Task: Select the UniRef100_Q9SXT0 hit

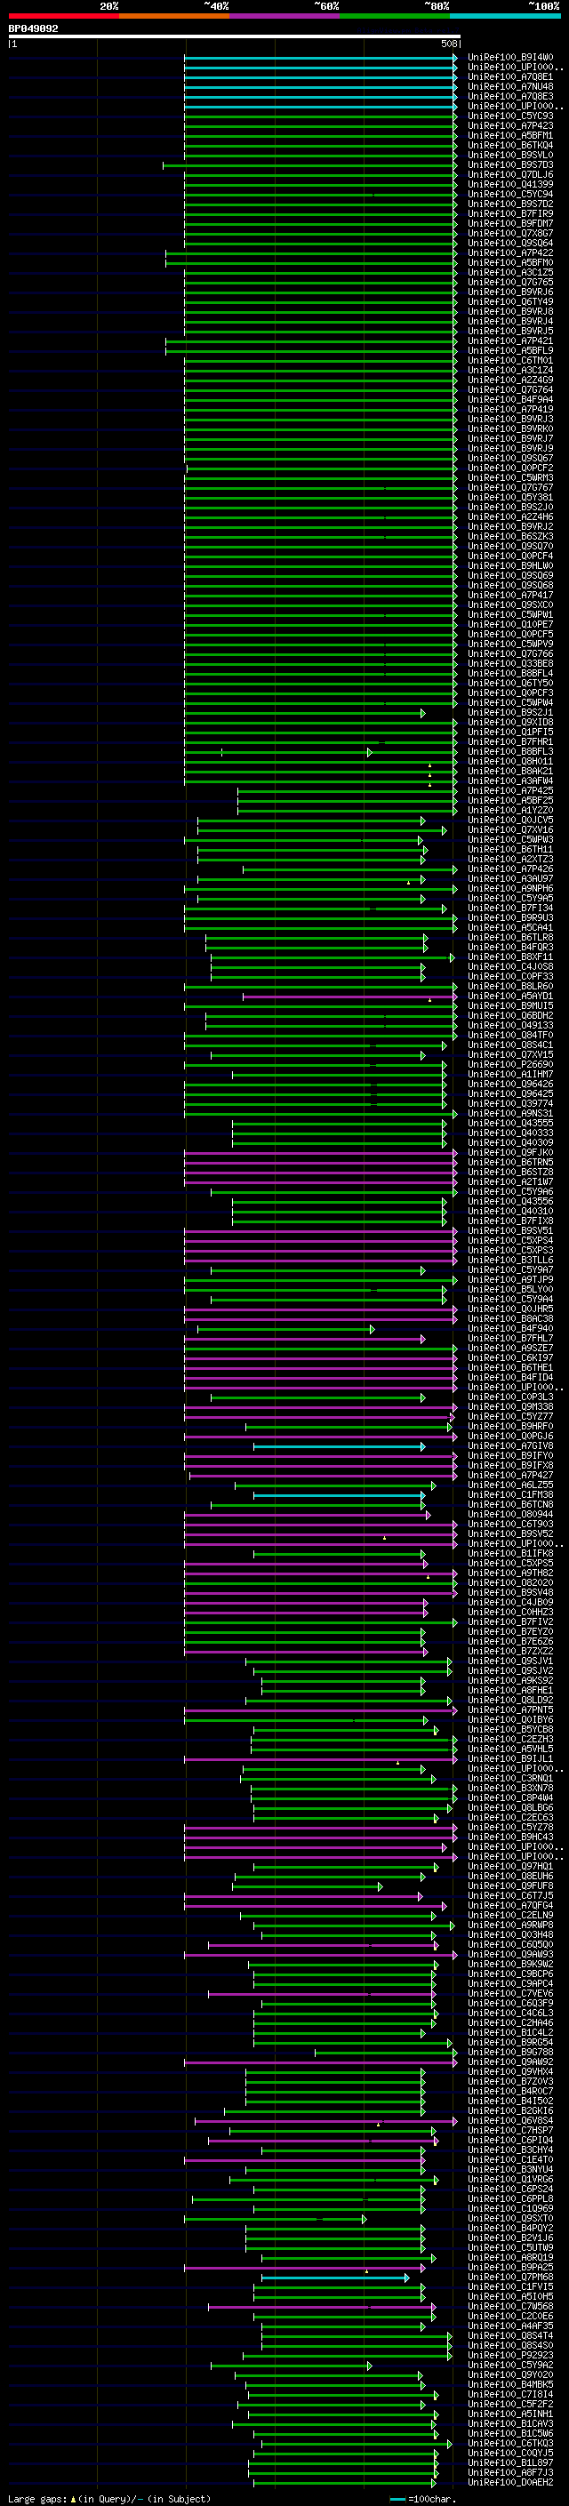Action: [x=509, y=2218]
